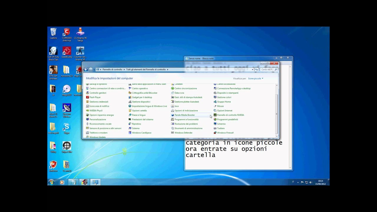Open Gadget per il desktop
Screen dimensions: 377x212
pyautogui.click(x=140, y=97)
